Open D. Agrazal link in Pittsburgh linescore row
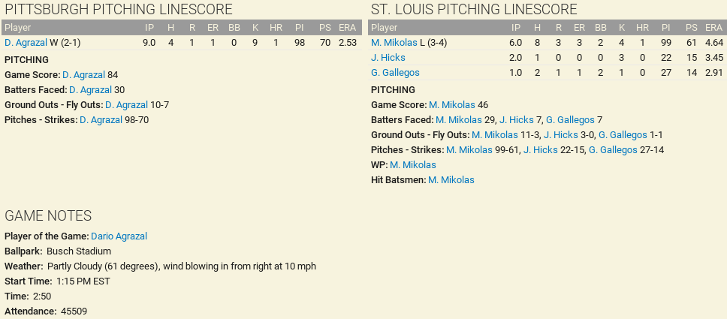 point(26,43)
